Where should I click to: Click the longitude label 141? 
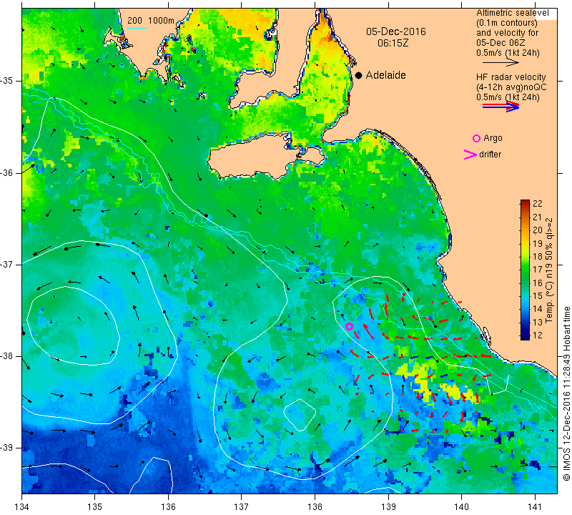point(535,507)
